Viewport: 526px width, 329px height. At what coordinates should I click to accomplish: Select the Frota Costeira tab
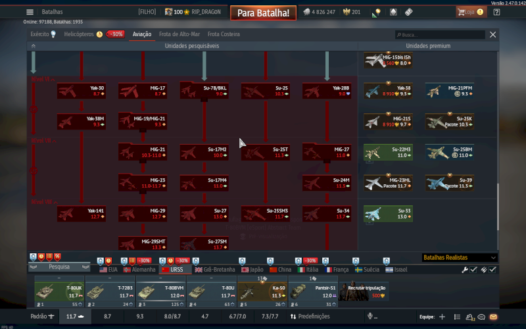tap(224, 34)
